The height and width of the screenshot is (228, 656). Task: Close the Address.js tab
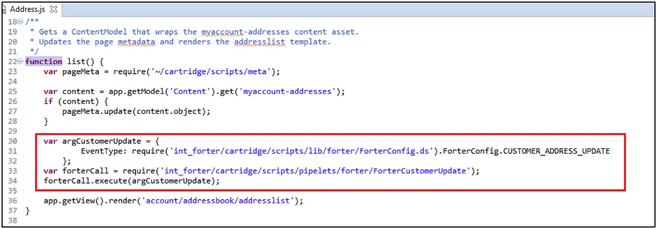click(54, 9)
